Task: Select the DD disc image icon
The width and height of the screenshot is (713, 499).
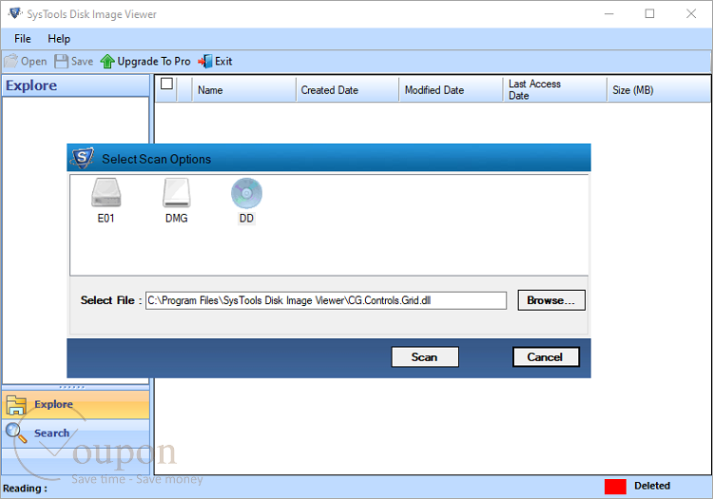Action: coord(246,193)
